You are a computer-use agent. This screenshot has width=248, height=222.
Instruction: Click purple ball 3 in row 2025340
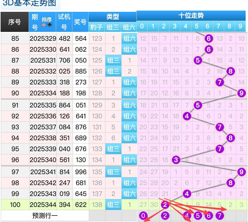point(176,160)
